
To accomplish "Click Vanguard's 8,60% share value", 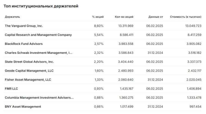I will click(x=99, y=26).
